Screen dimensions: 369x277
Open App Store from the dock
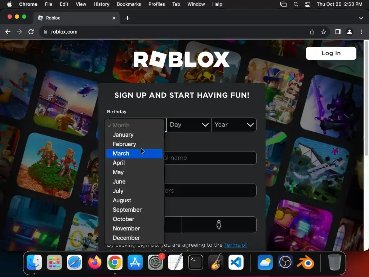click(135, 262)
